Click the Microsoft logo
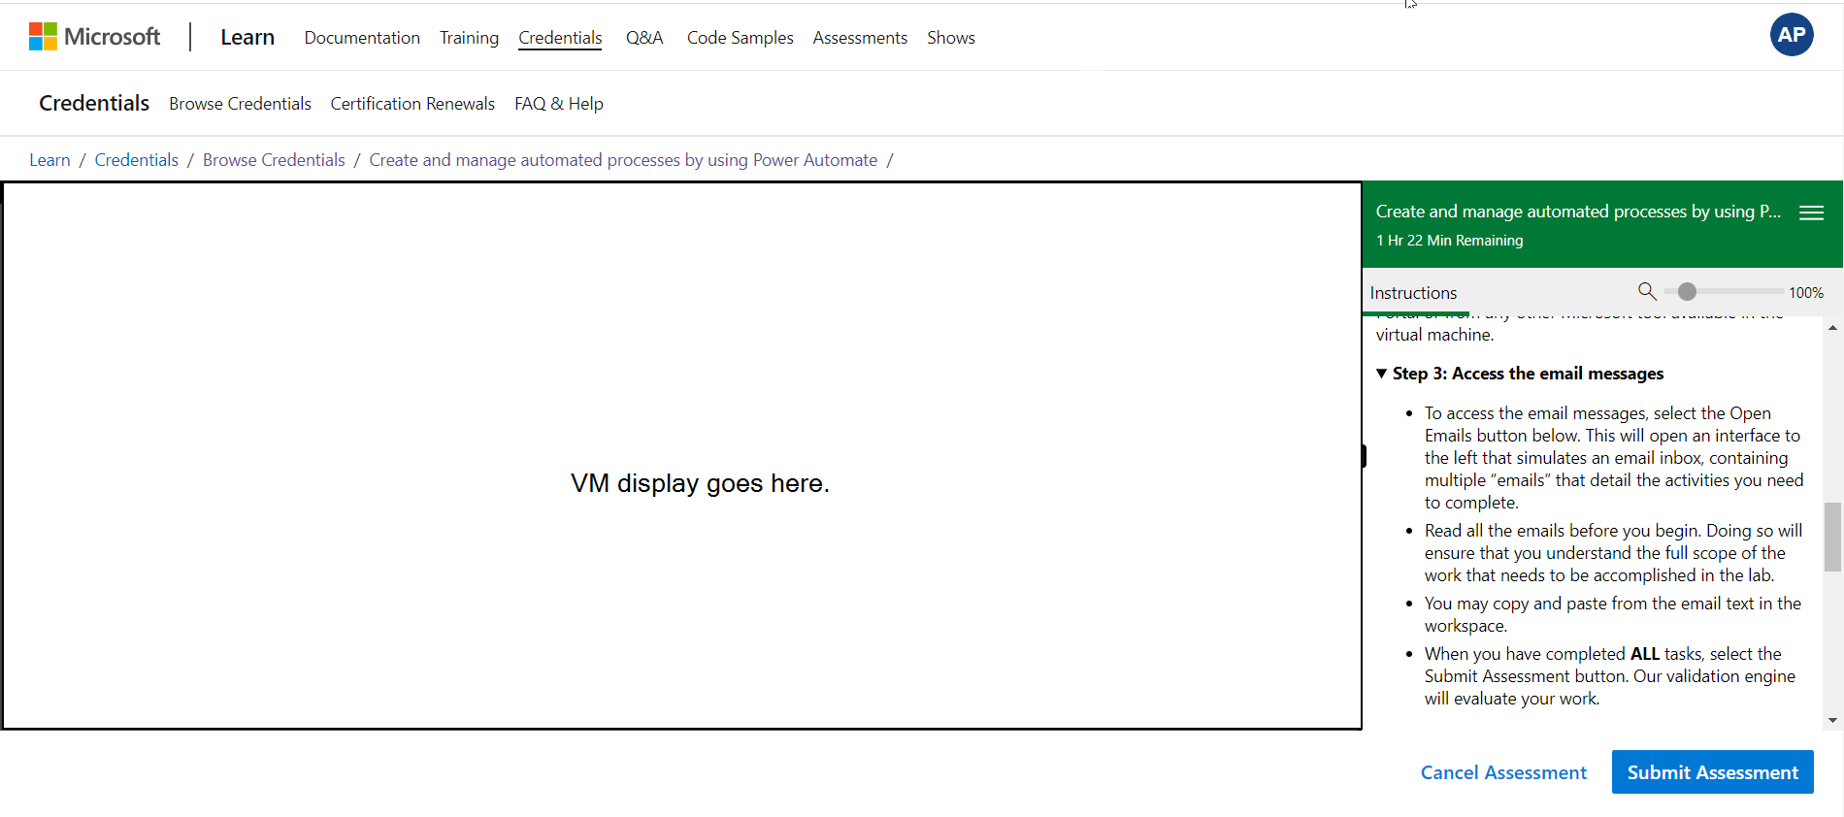 tap(94, 37)
